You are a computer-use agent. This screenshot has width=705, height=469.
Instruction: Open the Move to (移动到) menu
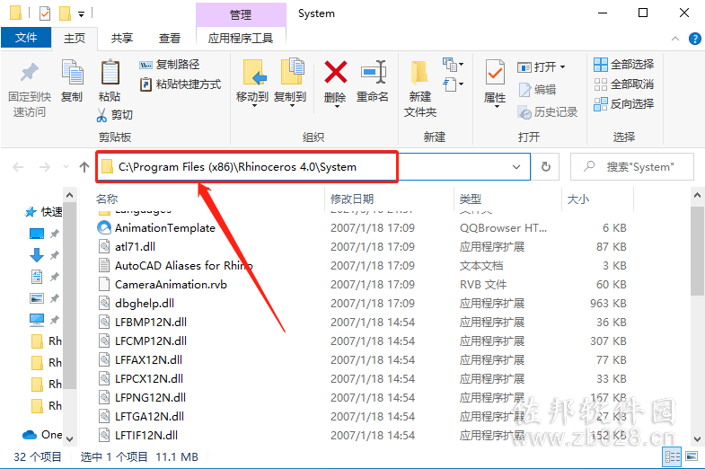coord(252,84)
